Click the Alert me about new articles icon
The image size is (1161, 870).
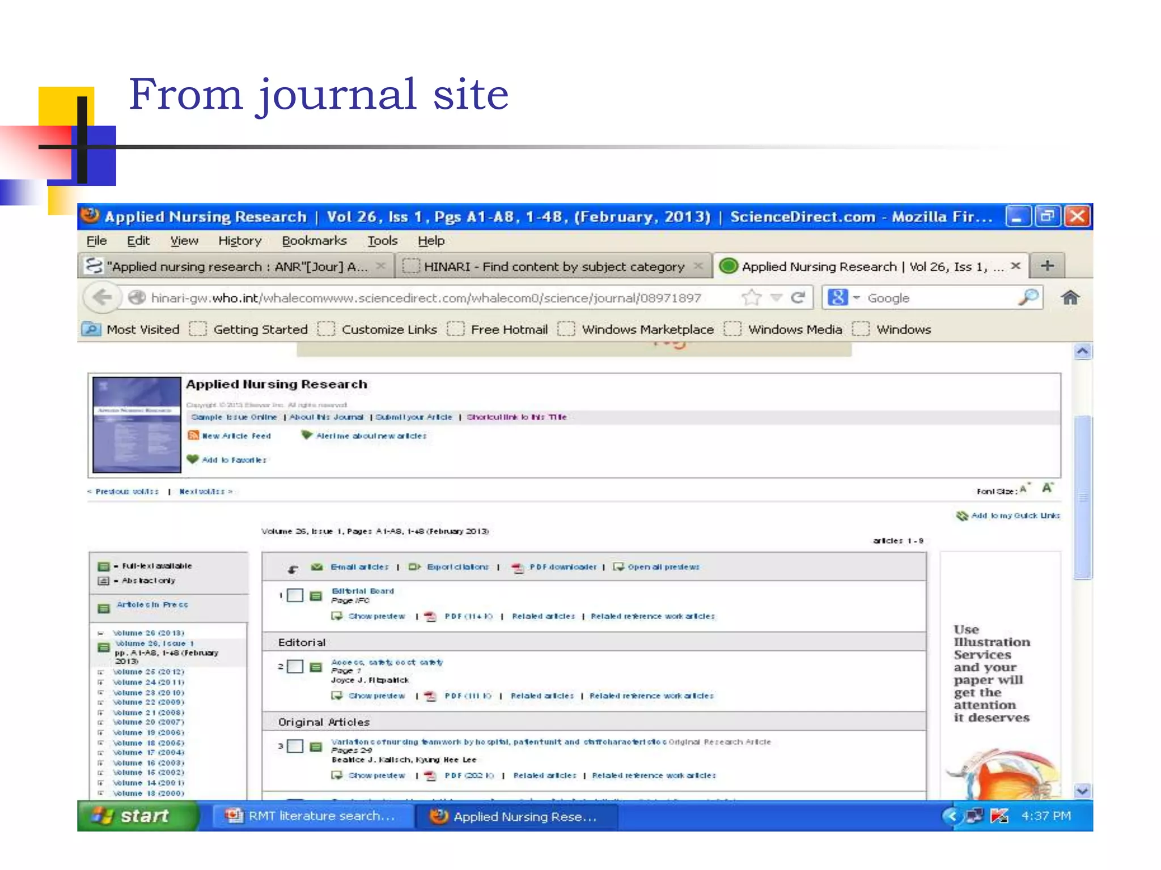[307, 435]
